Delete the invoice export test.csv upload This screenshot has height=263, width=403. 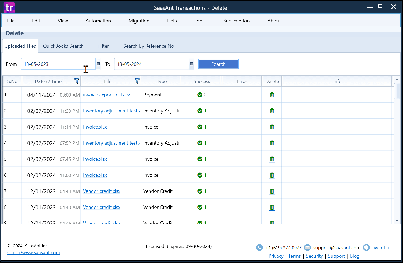(272, 95)
